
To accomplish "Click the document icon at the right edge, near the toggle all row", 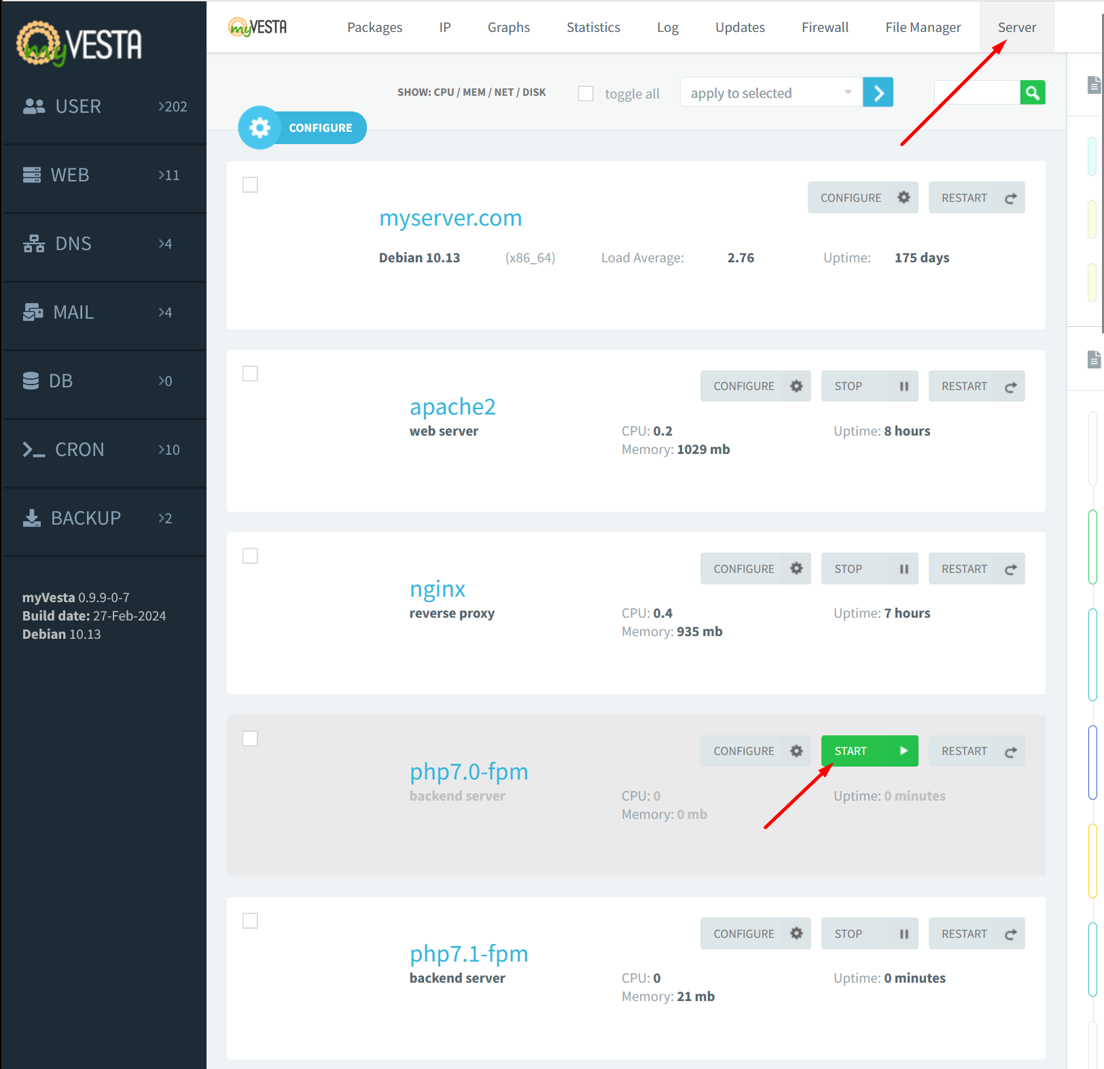I will (x=1094, y=85).
